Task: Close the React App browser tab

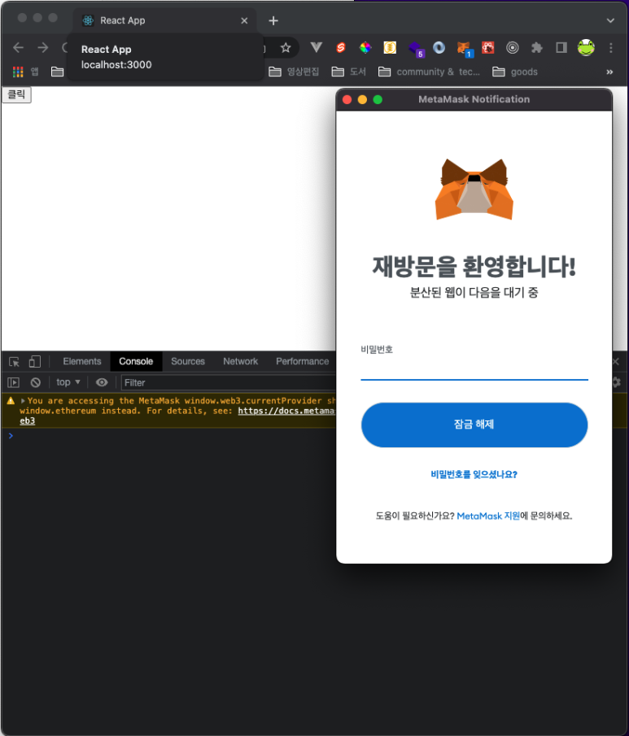Action: pyautogui.click(x=244, y=20)
